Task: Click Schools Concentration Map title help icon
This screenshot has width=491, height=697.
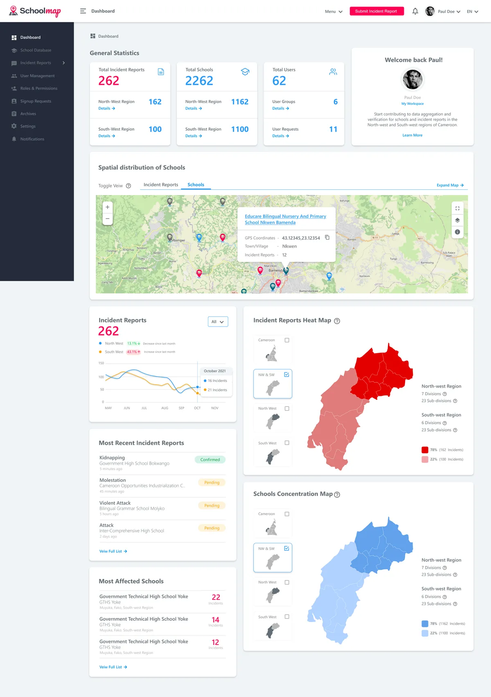Action: coord(337,495)
